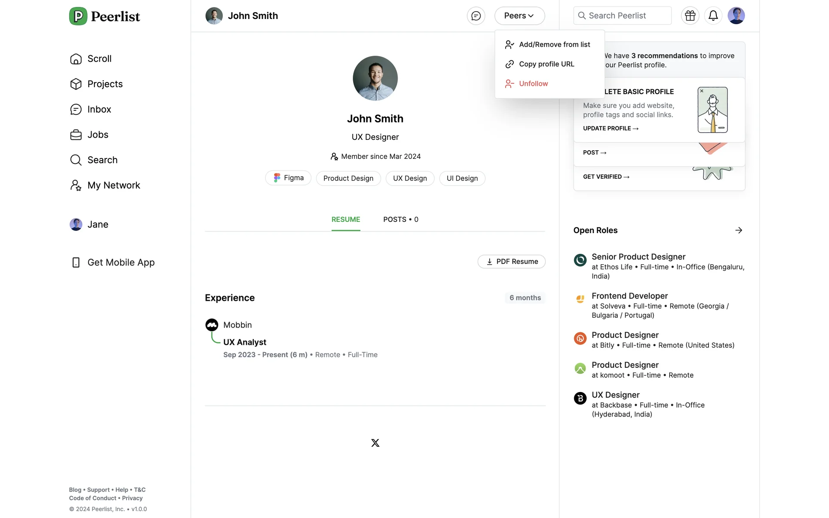Collapse the Peers dropdown button
The image size is (829, 518).
coord(519,16)
